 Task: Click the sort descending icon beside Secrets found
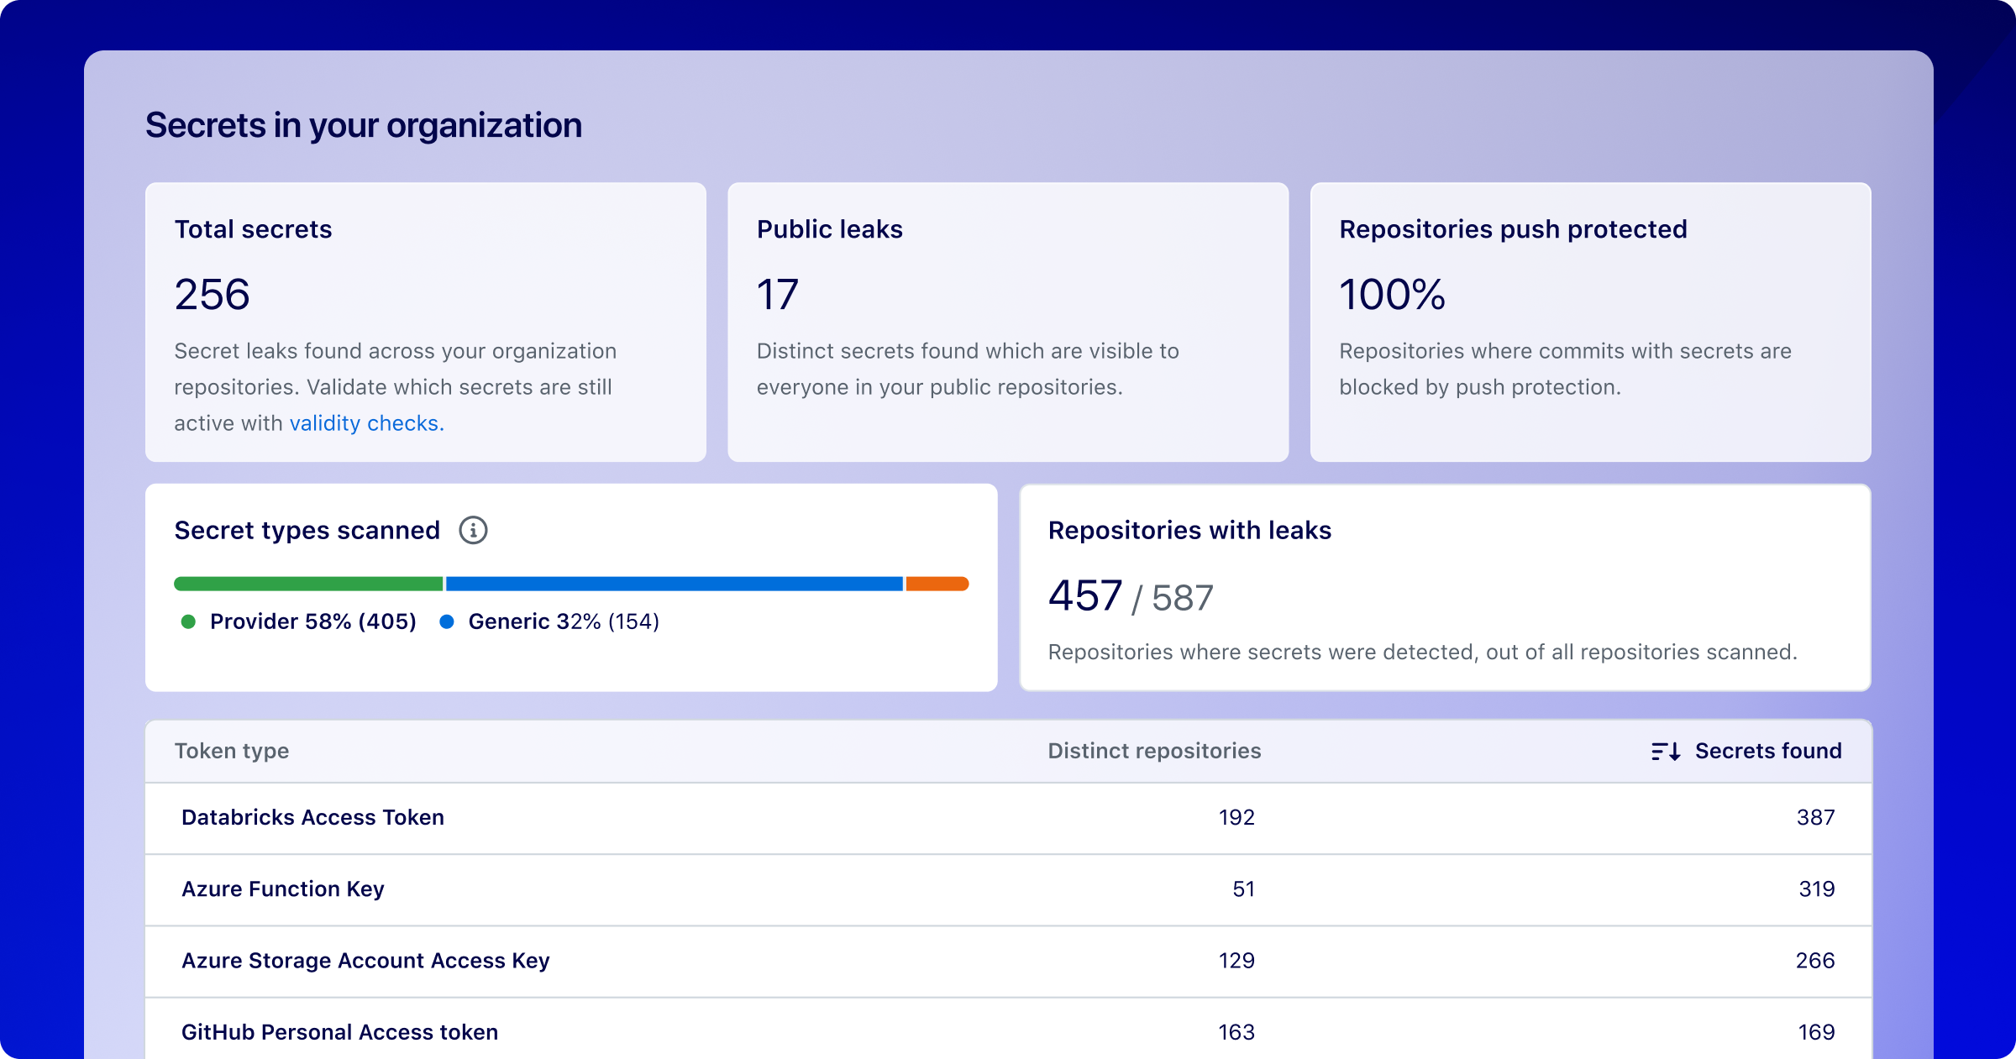(1666, 752)
